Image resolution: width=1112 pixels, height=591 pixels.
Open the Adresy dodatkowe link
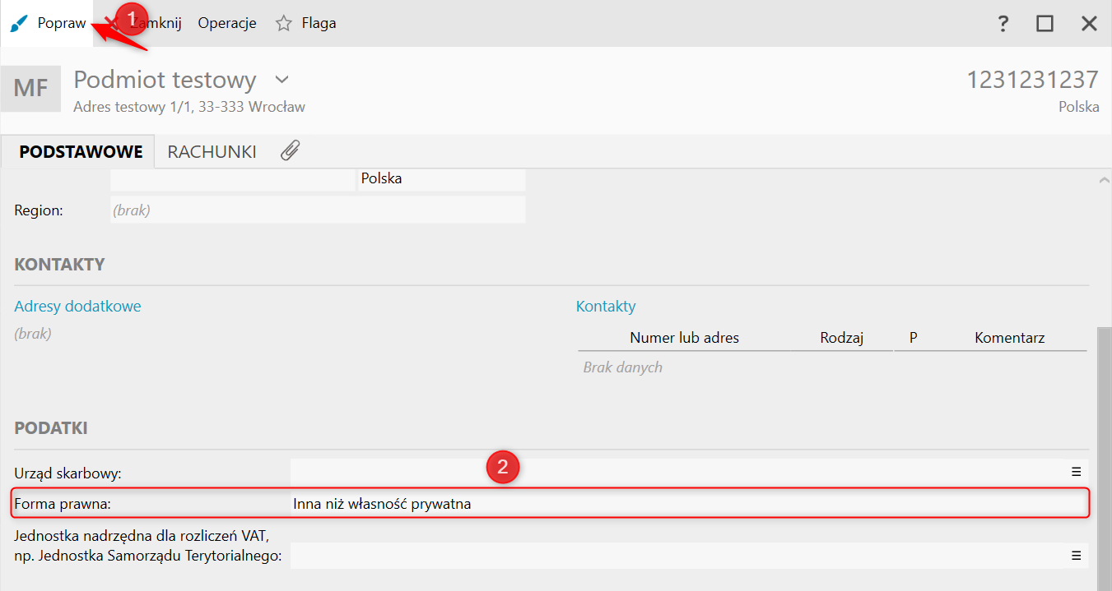coord(77,307)
